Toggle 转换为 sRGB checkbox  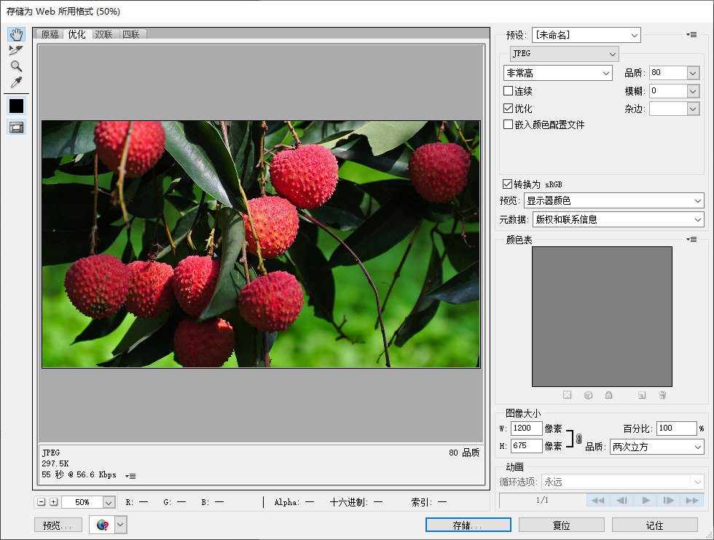point(508,184)
